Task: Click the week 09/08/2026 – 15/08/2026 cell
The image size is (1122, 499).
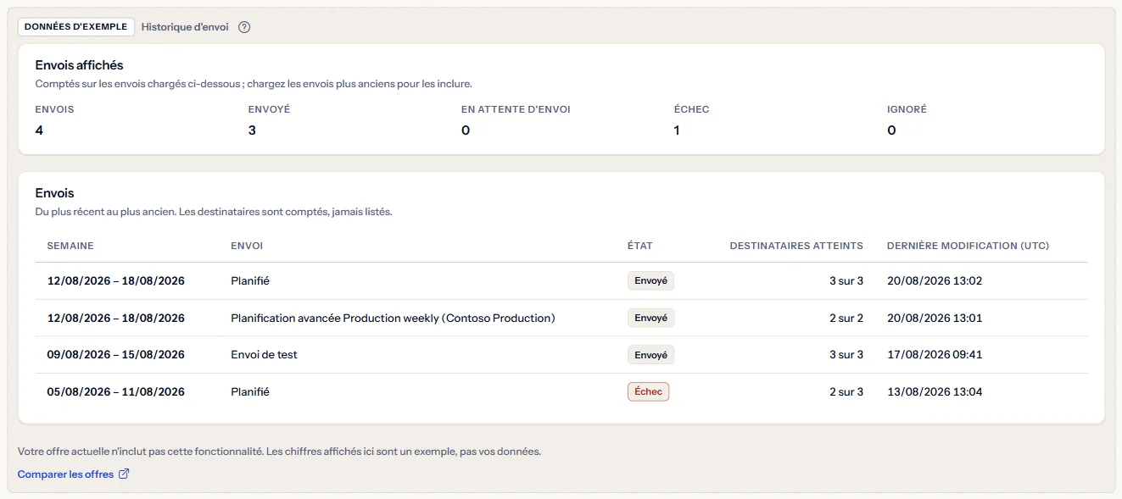Action: pos(115,355)
